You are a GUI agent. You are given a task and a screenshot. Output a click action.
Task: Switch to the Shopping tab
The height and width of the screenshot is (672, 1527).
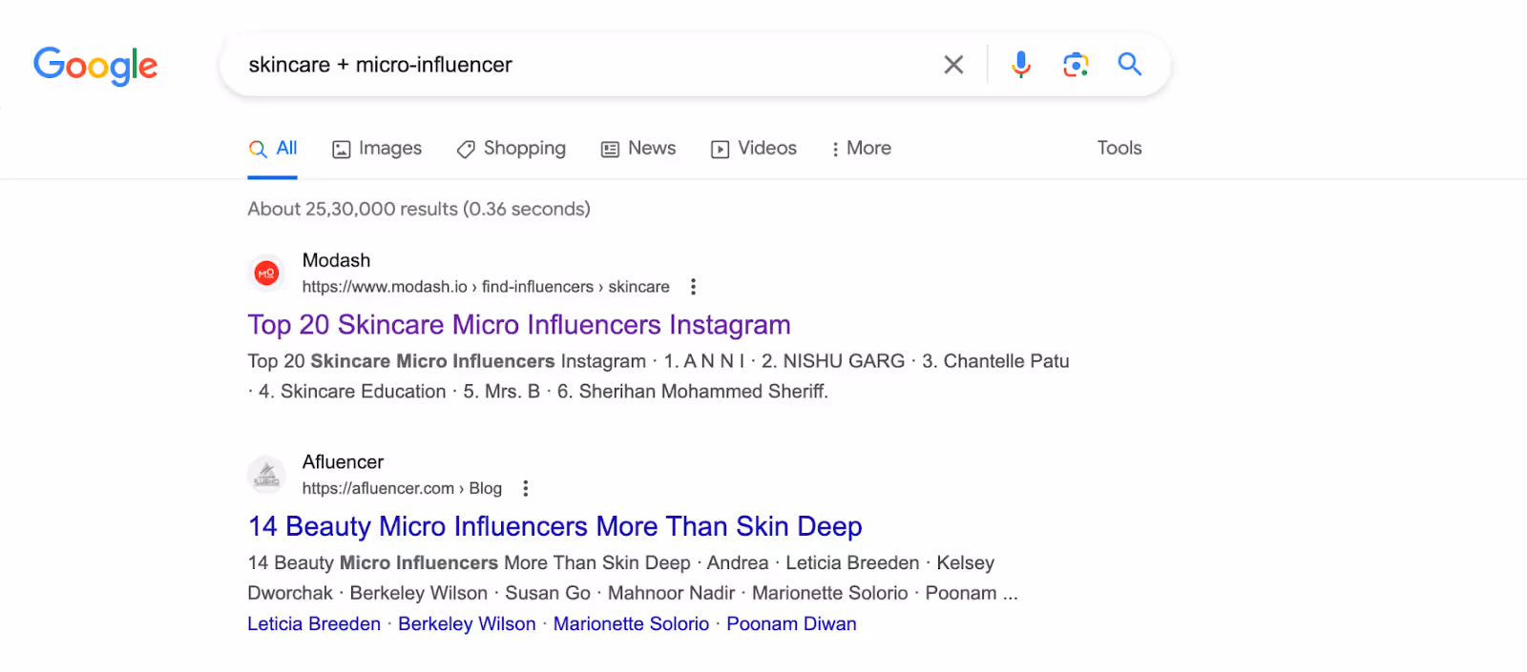[x=512, y=149]
